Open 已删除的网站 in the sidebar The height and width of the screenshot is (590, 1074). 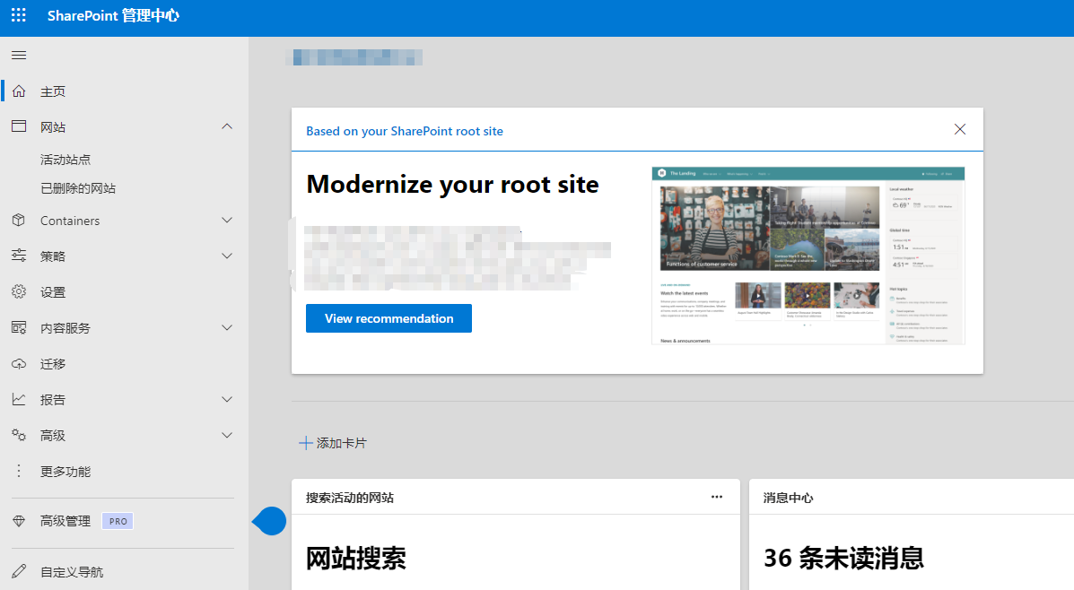point(78,188)
